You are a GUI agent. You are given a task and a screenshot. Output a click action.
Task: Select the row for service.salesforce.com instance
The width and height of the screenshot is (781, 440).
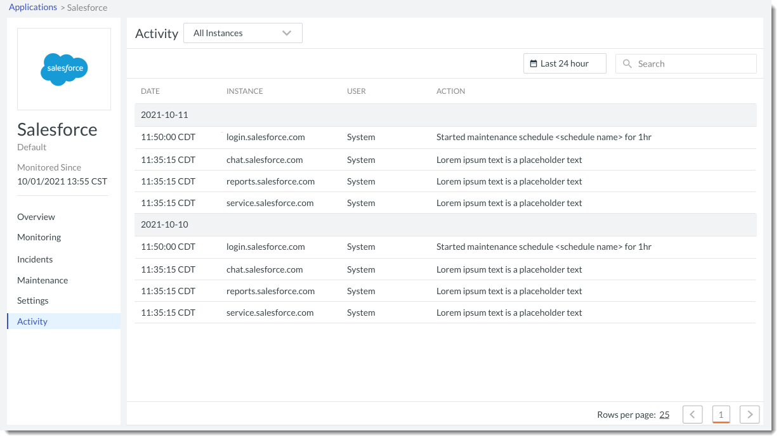(270, 203)
